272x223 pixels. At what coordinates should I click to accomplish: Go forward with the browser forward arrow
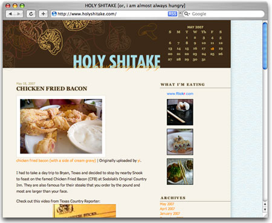coord(19,14)
